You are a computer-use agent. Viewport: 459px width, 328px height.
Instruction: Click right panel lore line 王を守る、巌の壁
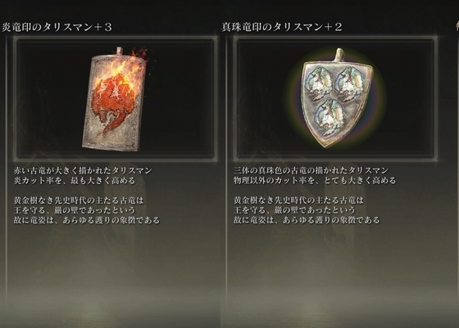[x=294, y=210]
